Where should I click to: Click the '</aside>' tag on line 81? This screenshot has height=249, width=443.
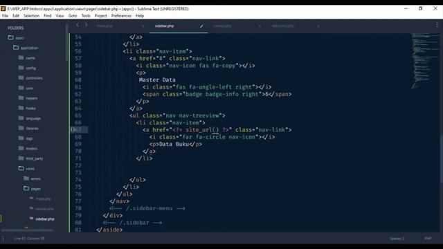[109, 230]
